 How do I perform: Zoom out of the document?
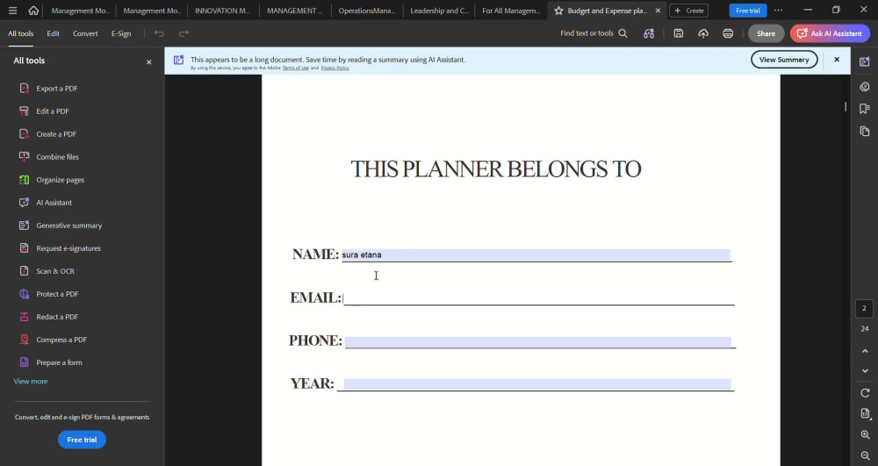click(x=865, y=456)
